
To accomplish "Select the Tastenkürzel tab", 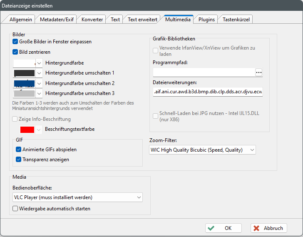I will (236, 20).
